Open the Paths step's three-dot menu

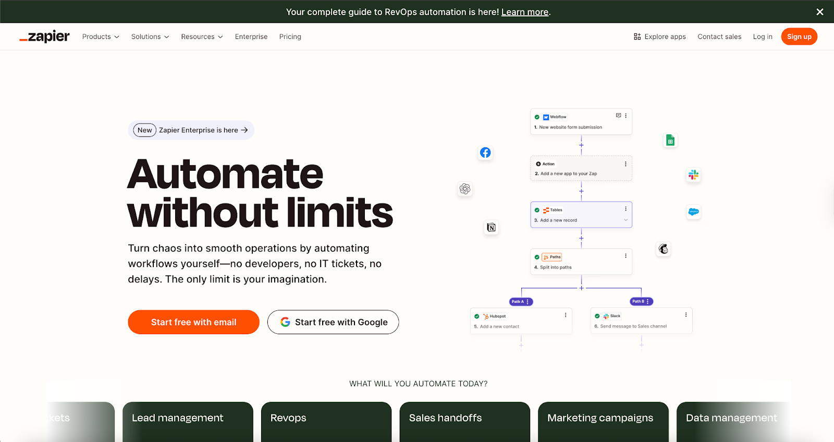[625, 256]
